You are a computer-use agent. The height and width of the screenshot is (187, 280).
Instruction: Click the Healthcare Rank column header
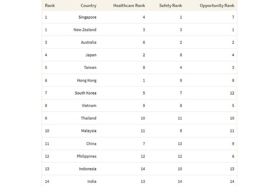tap(129, 6)
